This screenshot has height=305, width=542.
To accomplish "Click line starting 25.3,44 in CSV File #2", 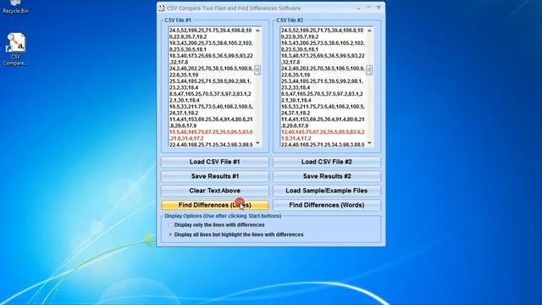I will click(x=323, y=85).
